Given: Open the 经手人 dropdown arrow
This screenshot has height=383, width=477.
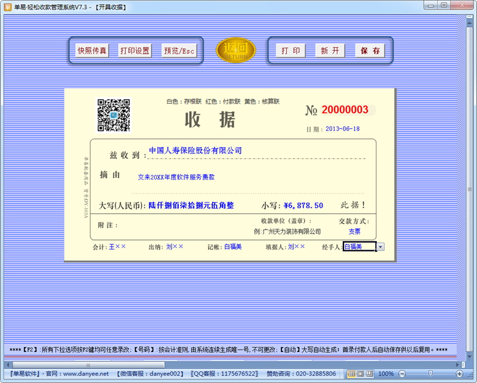Looking at the screenshot, I should [380, 247].
